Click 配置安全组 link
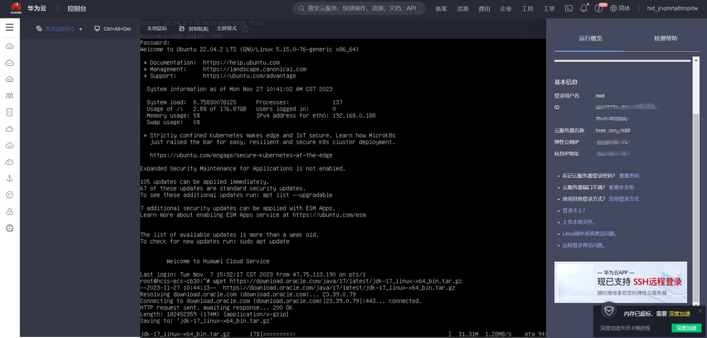 (622, 187)
